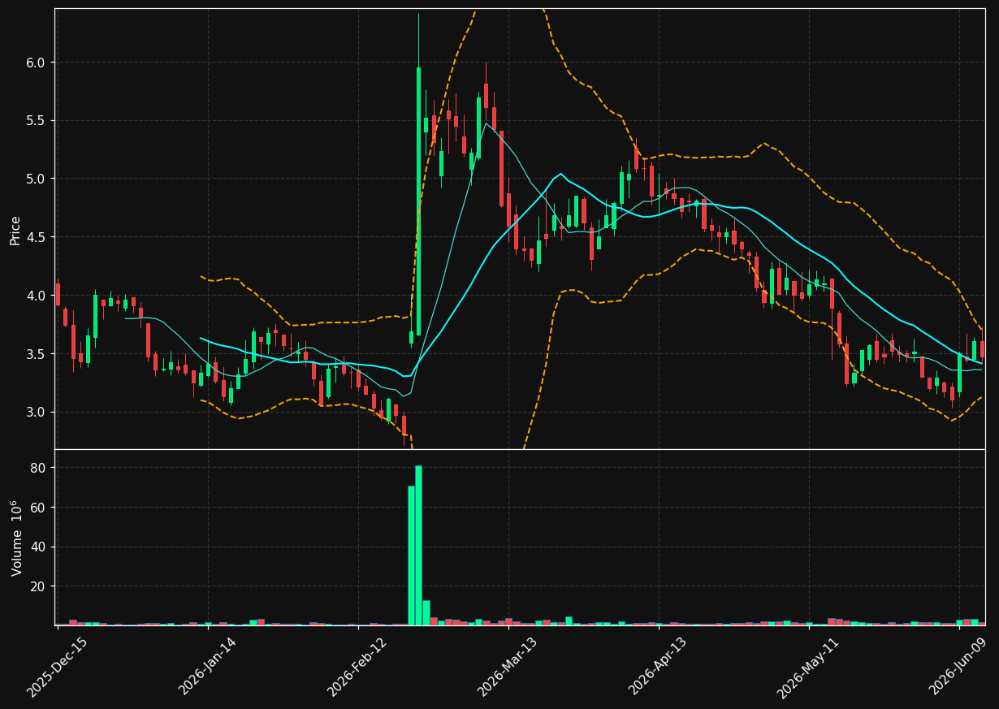Click the 2026-Apr-13 date label

tap(658, 668)
